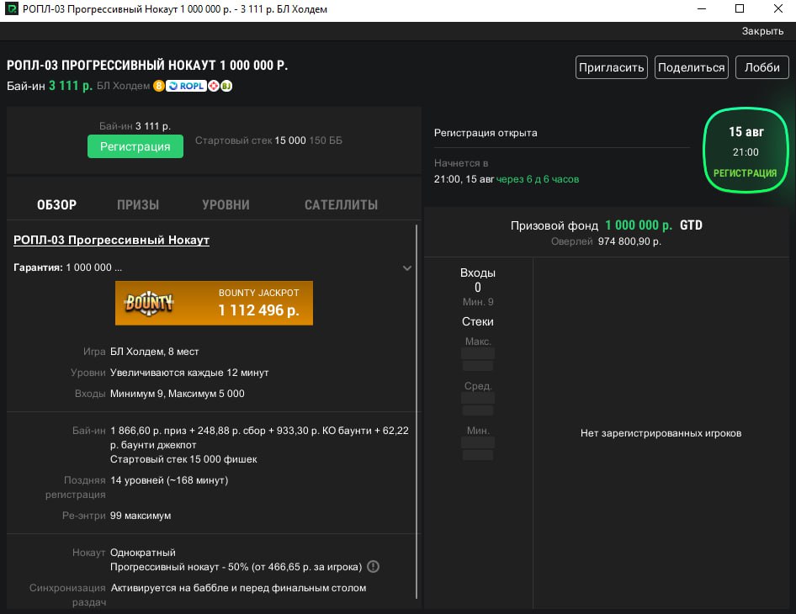
Task: Click the Пригласить button
Action: [611, 67]
